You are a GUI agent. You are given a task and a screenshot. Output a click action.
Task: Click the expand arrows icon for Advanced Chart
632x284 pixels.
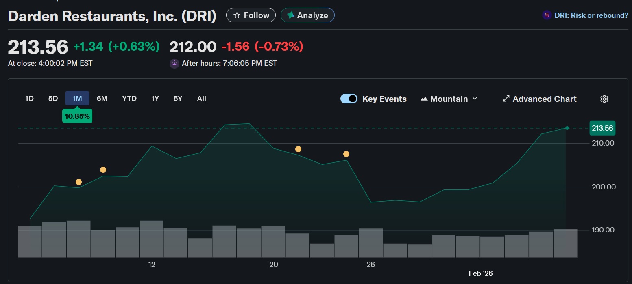(506, 99)
